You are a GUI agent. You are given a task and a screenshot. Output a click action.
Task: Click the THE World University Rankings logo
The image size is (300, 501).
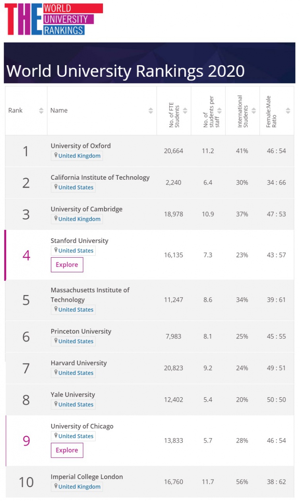(53, 19)
